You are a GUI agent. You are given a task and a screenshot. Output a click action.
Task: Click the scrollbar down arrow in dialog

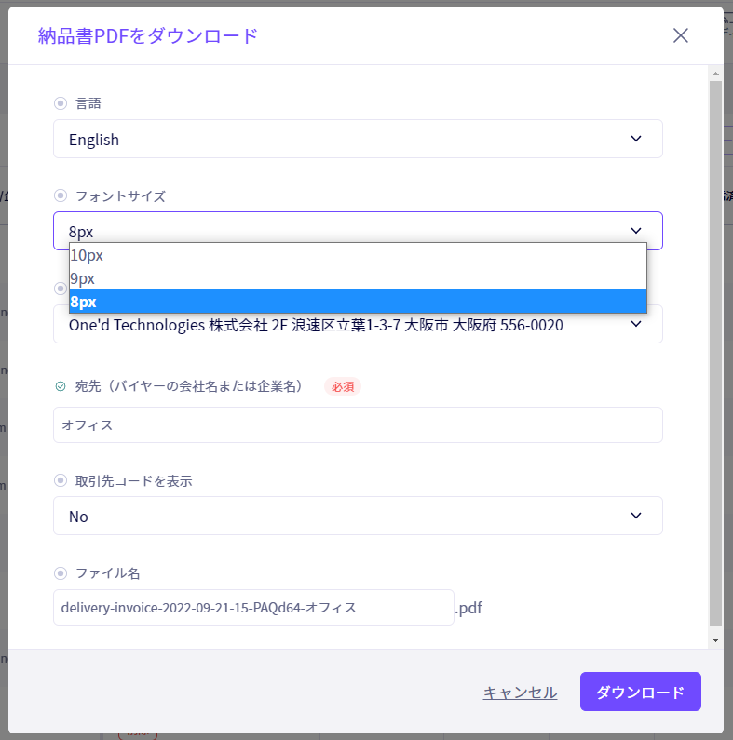click(715, 640)
